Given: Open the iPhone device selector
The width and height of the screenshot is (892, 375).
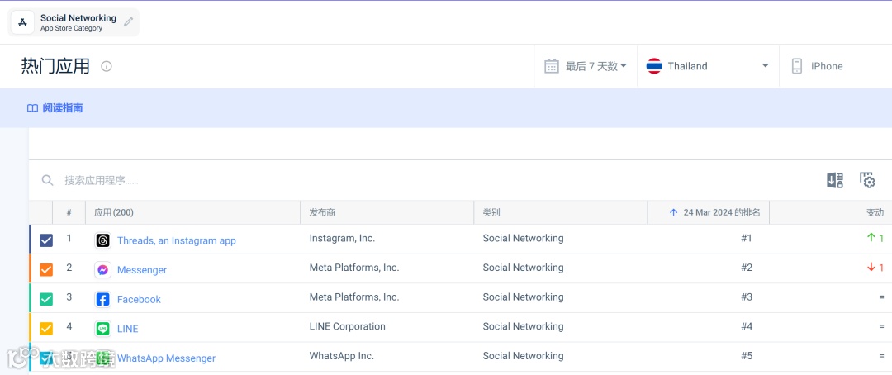Looking at the screenshot, I should (x=835, y=66).
